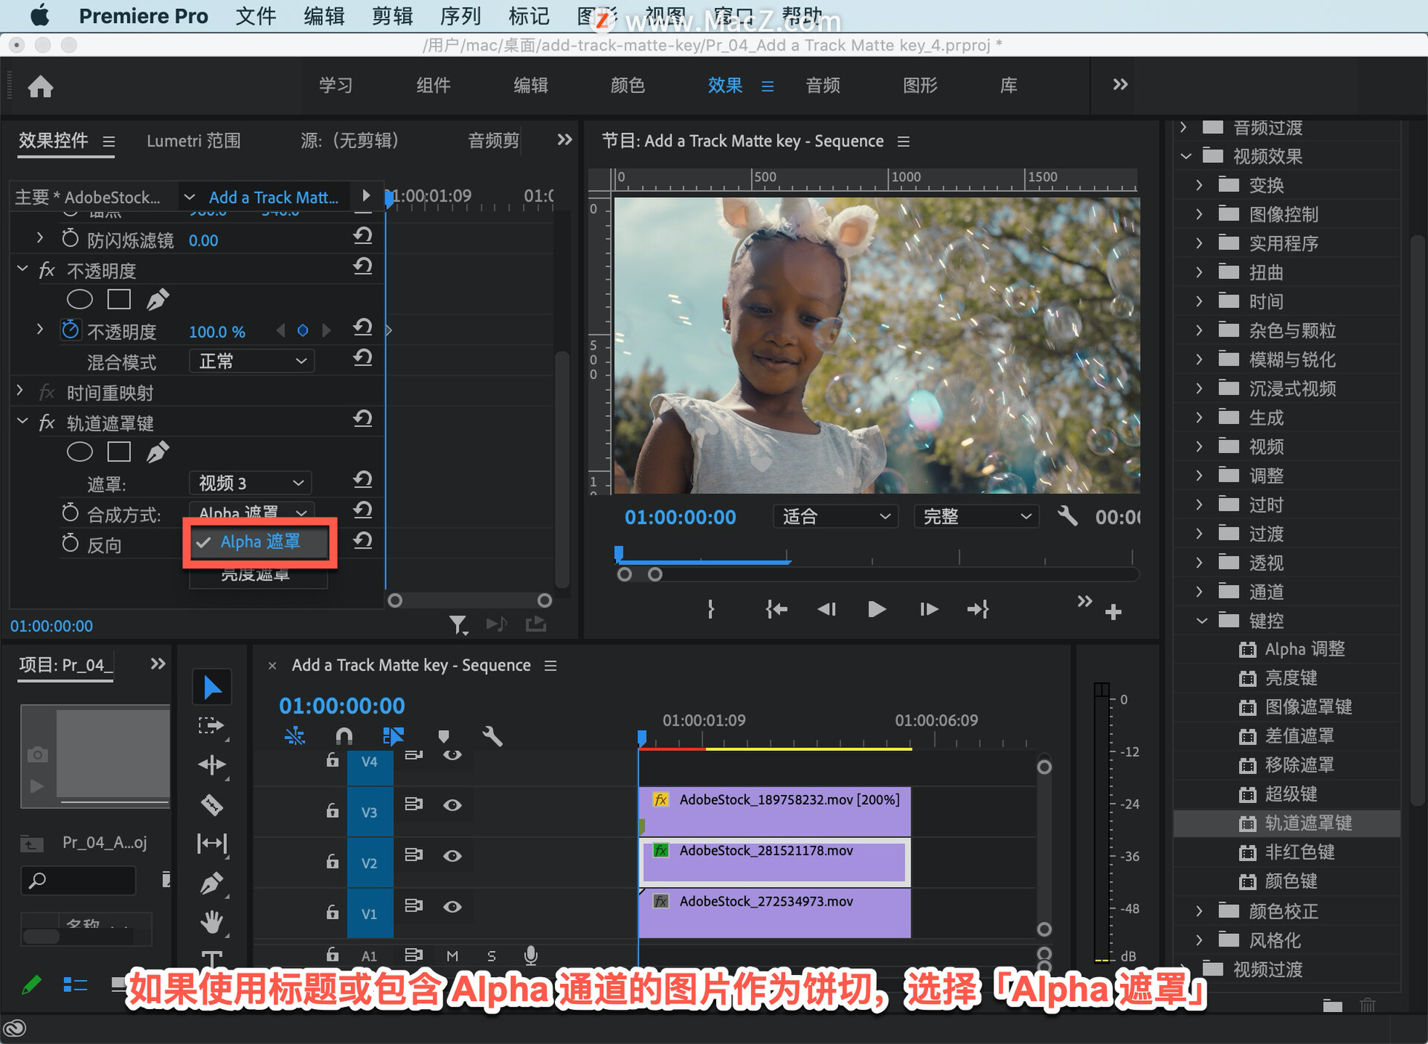Switch to the 颜色 workspace
The height and width of the screenshot is (1044, 1428).
click(x=628, y=86)
